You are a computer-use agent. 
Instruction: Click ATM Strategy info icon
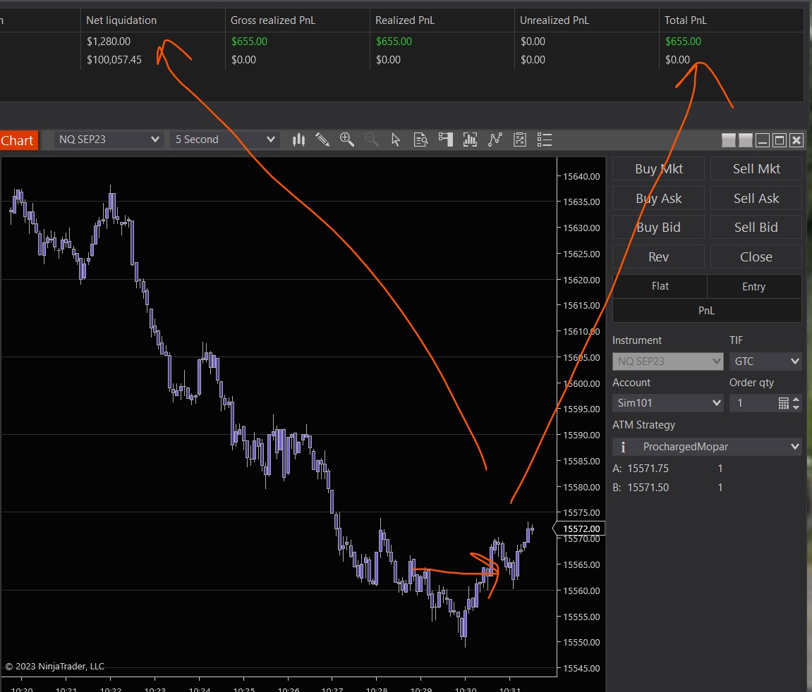point(623,447)
